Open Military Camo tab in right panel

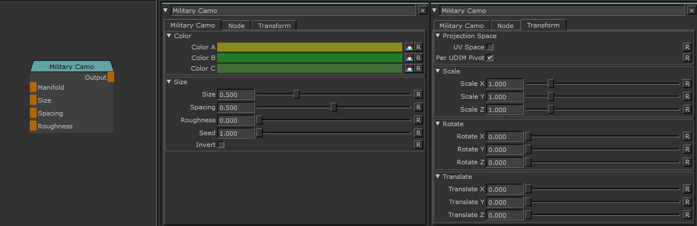click(x=461, y=26)
